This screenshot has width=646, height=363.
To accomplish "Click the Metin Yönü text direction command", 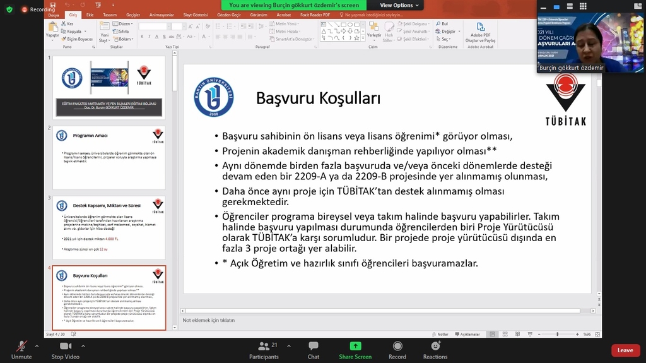I will [285, 24].
